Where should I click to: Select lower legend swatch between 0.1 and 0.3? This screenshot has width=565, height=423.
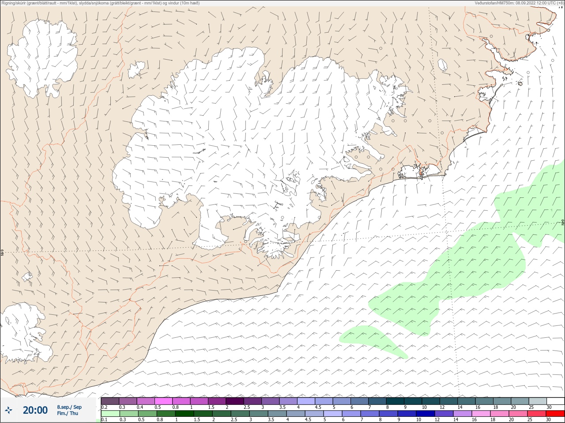(x=111, y=414)
